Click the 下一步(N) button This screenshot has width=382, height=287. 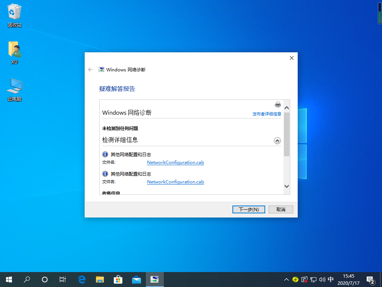tap(248, 209)
